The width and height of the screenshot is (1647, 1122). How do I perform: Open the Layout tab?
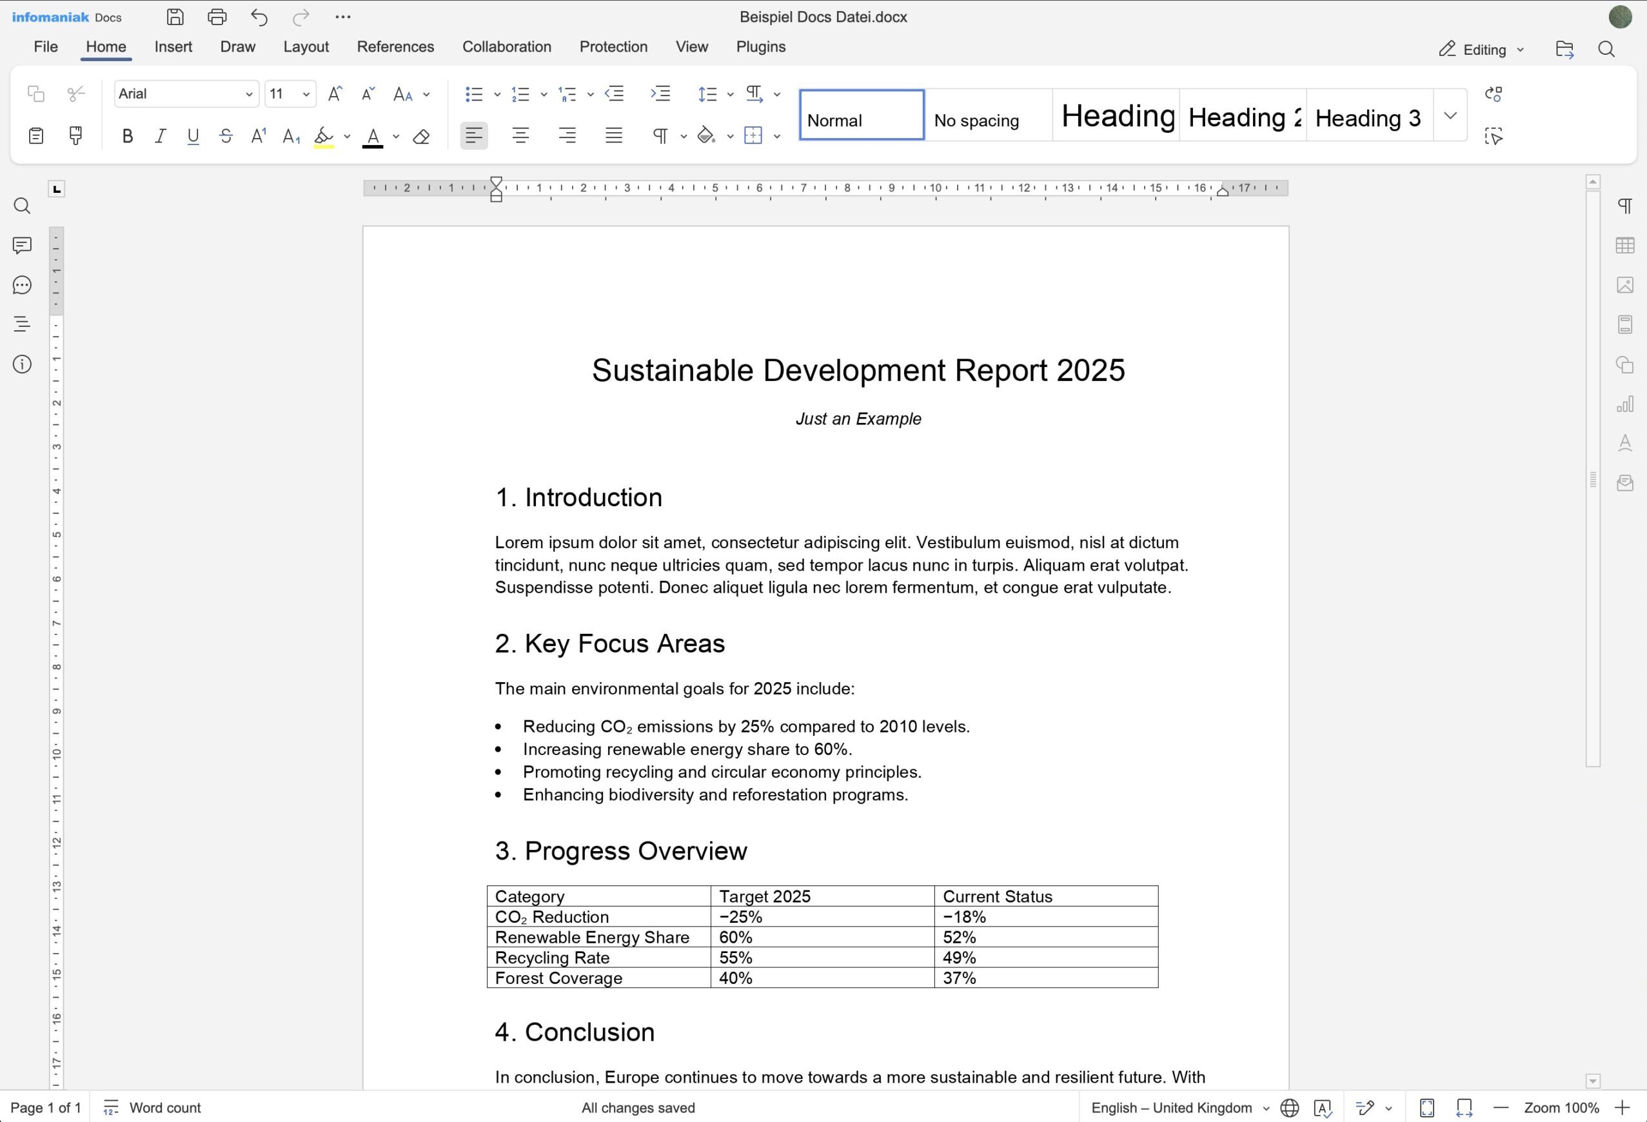point(306,47)
